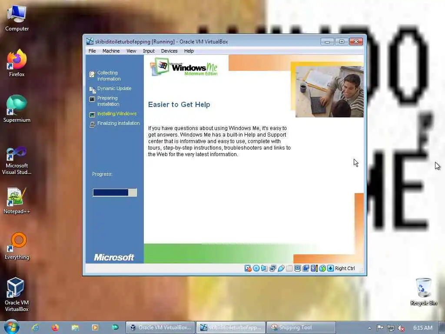Click the taskbar clock showing 6:15 AM

[422, 328]
